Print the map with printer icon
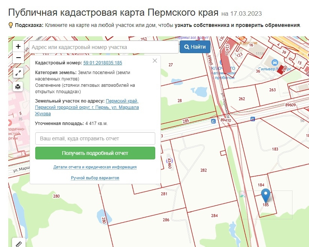 coord(18,87)
